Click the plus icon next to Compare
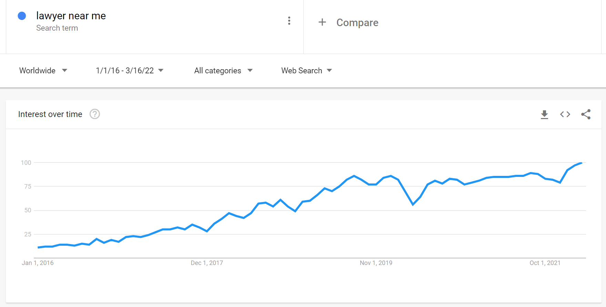The height and width of the screenshot is (307, 606). coord(322,22)
